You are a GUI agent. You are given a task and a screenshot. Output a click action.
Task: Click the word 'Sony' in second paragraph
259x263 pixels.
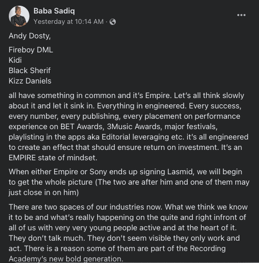point(98,172)
